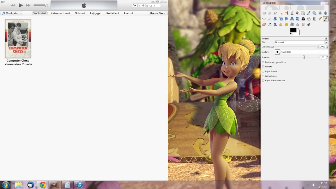Expand Siveltimen dynamiikka section
This screenshot has height=189, width=336.
(263, 62)
